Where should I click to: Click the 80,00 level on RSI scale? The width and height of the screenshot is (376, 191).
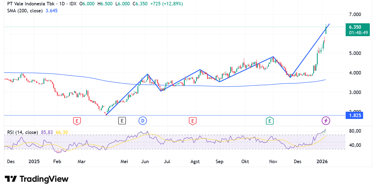[355, 131]
